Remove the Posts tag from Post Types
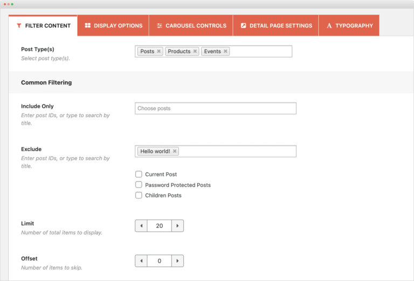This screenshot has height=281, width=414. pos(158,52)
